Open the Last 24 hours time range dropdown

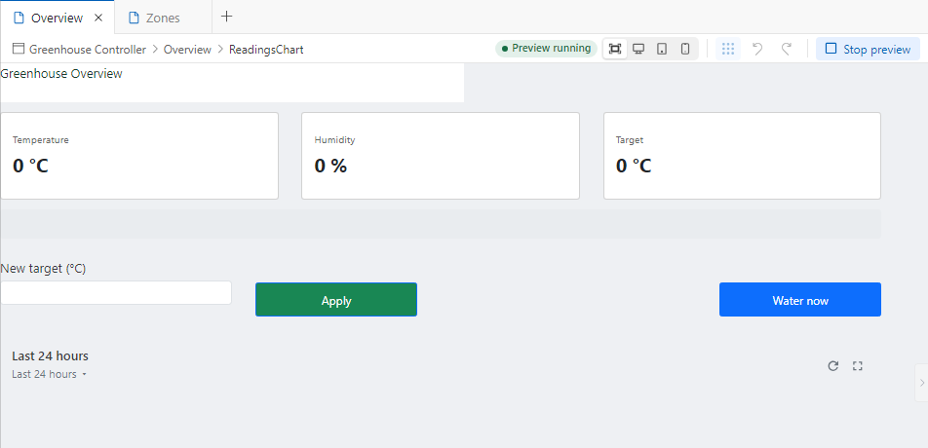pyautogui.click(x=50, y=374)
